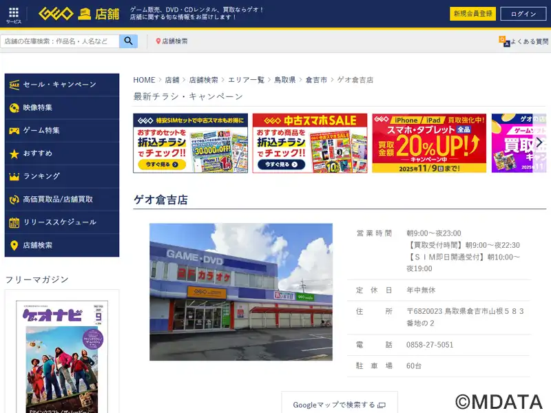Open the スマホ・タブレット 20%UP banner
The height and width of the screenshot is (413, 551).
click(x=429, y=143)
